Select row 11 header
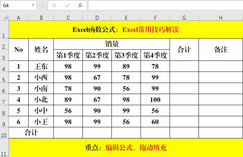Viewport: 243px width, 157px height. (x=4, y=148)
